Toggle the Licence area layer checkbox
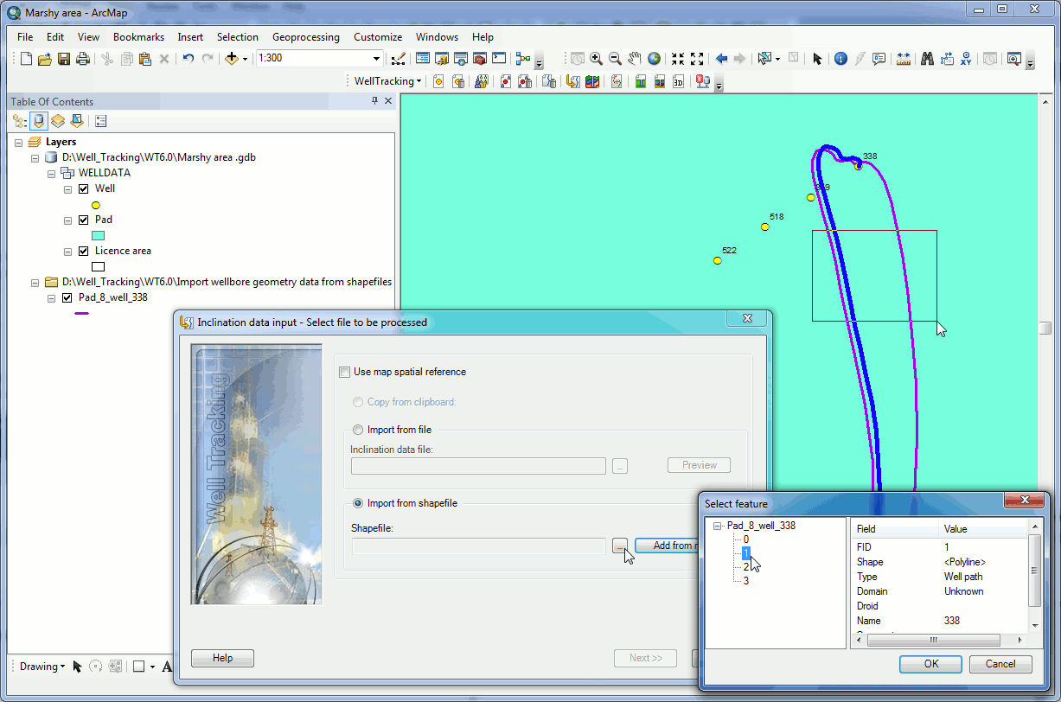 [x=83, y=251]
